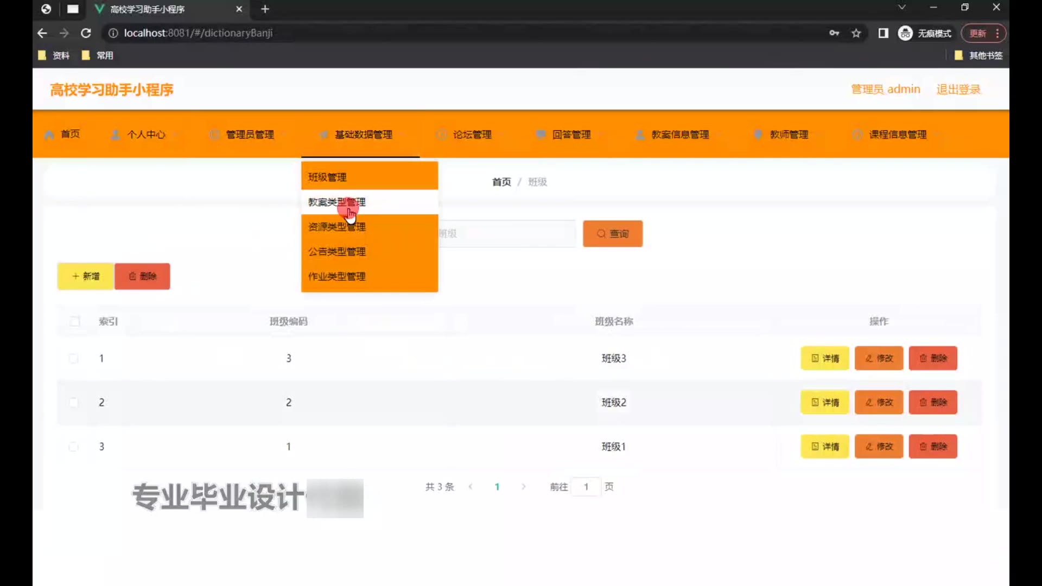Click the browser side panel icon
1042x586 pixels.
coord(883,33)
